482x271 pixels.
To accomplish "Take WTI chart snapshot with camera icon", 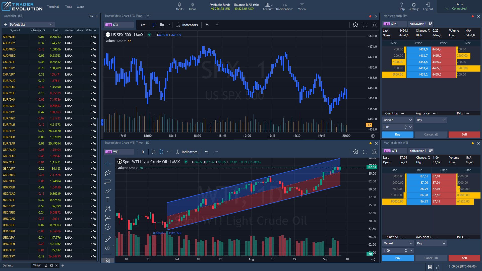I will coord(375,152).
